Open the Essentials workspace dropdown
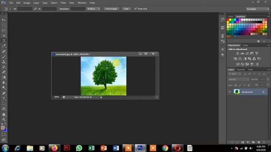Screen dimensions: 271x152 257,9
